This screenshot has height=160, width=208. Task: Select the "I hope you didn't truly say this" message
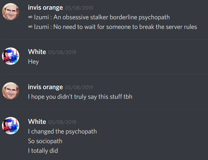pos(80,97)
